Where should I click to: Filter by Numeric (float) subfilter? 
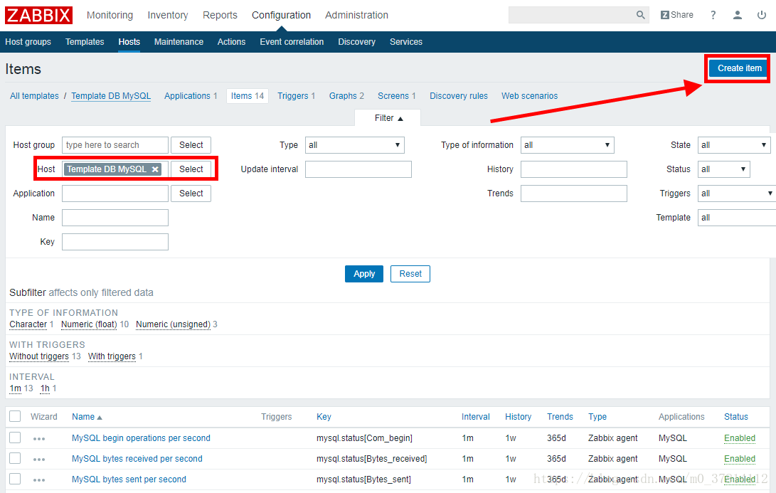point(89,324)
